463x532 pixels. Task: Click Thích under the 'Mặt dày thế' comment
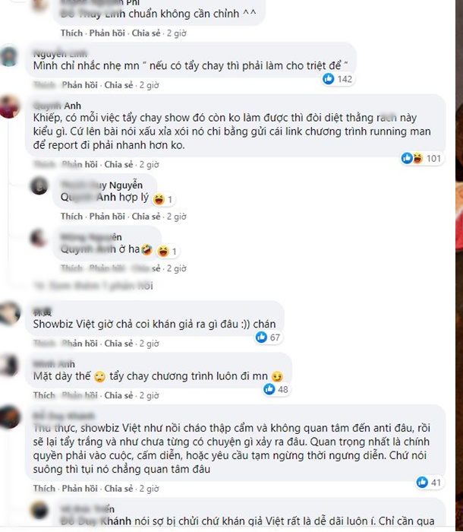point(44,396)
